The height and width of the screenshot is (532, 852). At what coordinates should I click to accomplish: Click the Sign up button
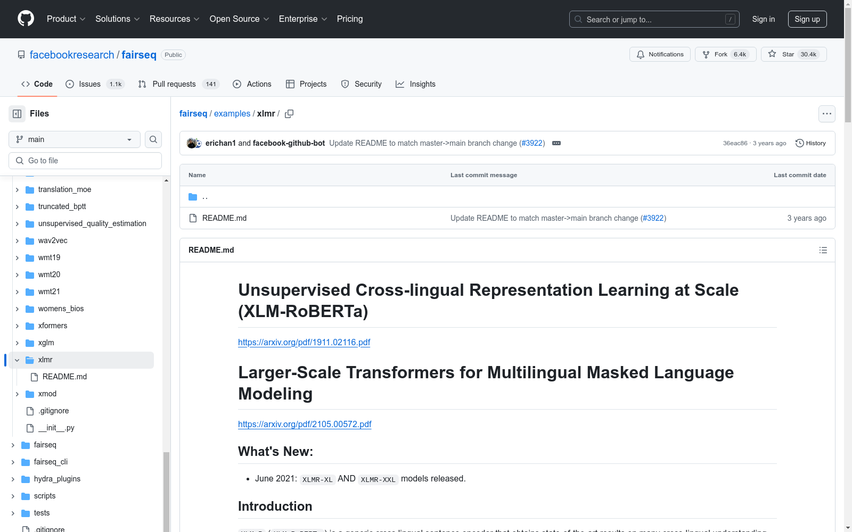pyautogui.click(x=807, y=19)
